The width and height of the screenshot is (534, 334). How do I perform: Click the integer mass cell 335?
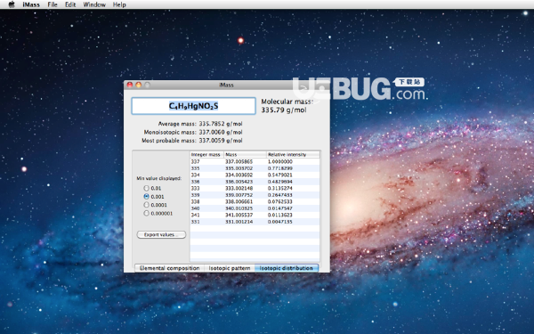pos(195,168)
